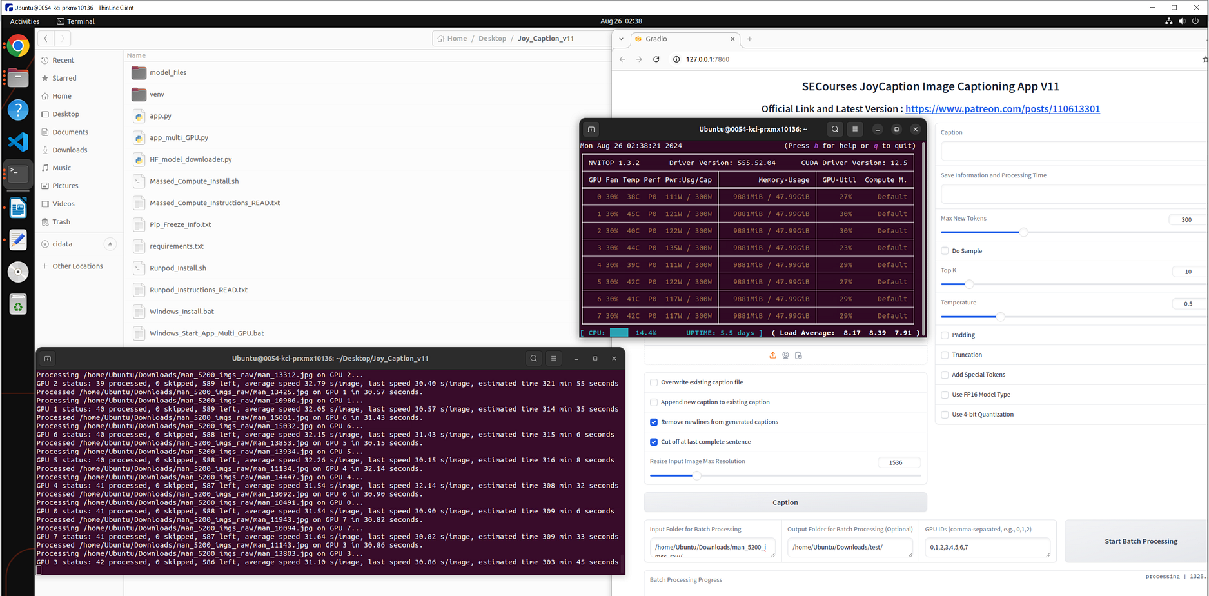1209x596 pixels.
Task: Click the Output Folder for Batch Processing field
Action: [x=850, y=548]
